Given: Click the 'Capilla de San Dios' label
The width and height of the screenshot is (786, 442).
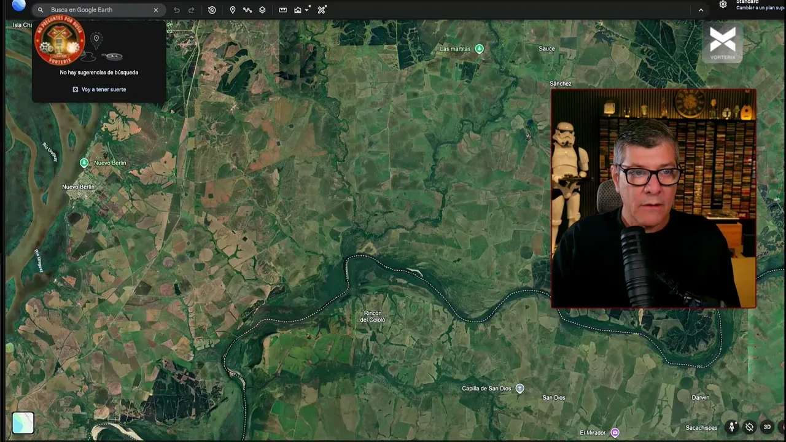Looking at the screenshot, I should tap(486, 389).
